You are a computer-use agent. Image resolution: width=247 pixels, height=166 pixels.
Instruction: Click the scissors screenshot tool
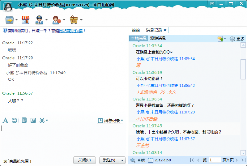pyautogui.click(x=42, y=121)
